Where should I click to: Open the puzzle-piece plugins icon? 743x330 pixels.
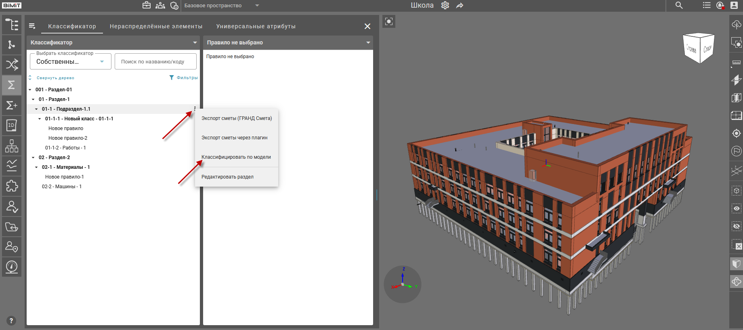point(12,186)
